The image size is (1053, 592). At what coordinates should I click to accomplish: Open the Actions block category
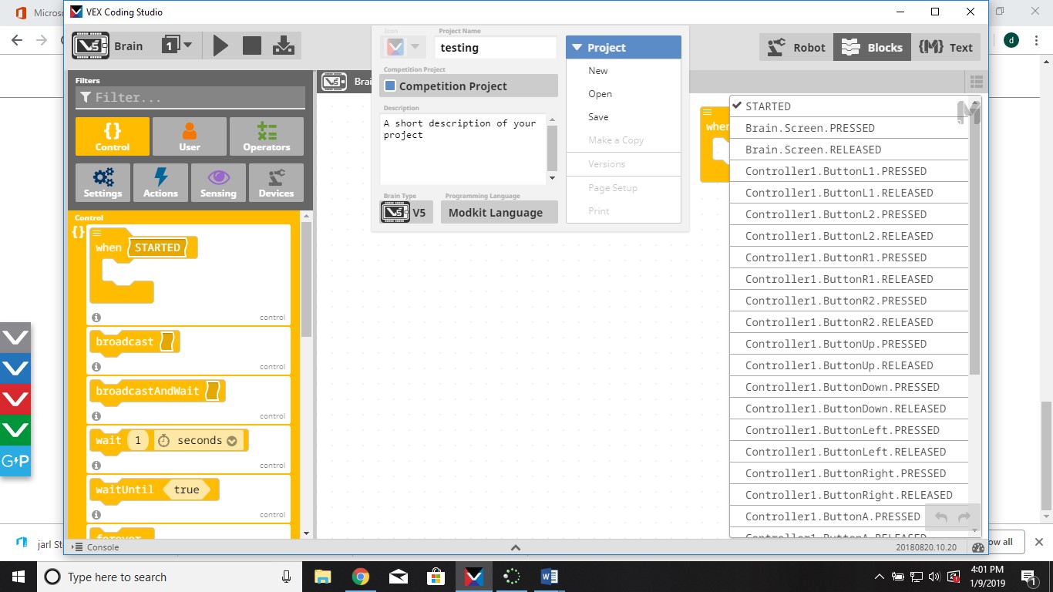click(160, 182)
